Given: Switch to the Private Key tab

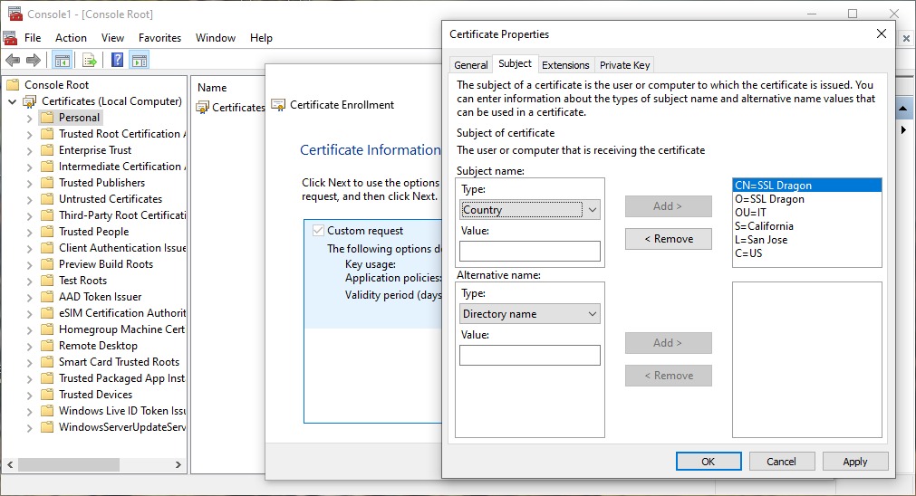Looking at the screenshot, I should point(624,65).
